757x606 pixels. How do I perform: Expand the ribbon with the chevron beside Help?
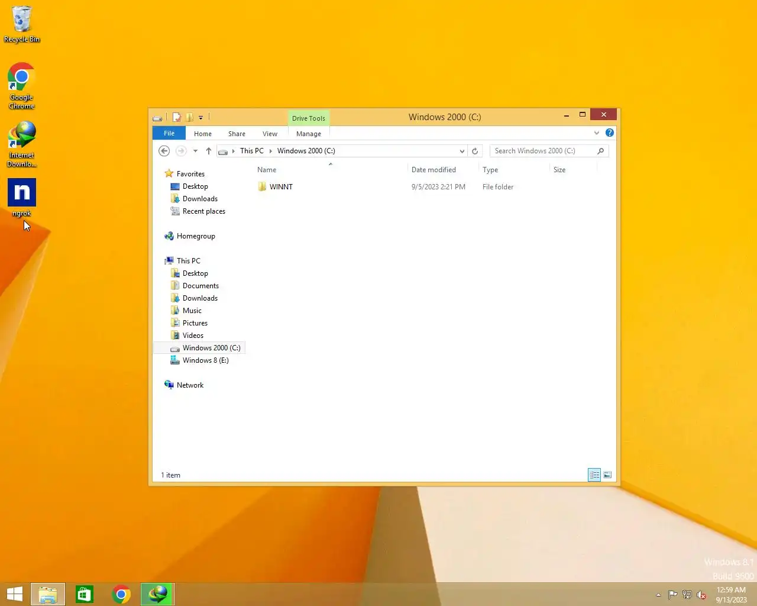(597, 133)
